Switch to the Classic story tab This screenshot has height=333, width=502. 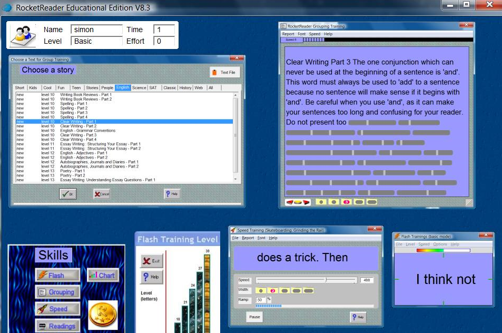(x=170, y=88)
